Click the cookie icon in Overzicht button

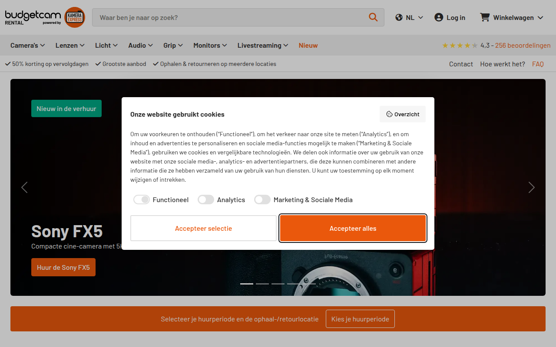389,114
